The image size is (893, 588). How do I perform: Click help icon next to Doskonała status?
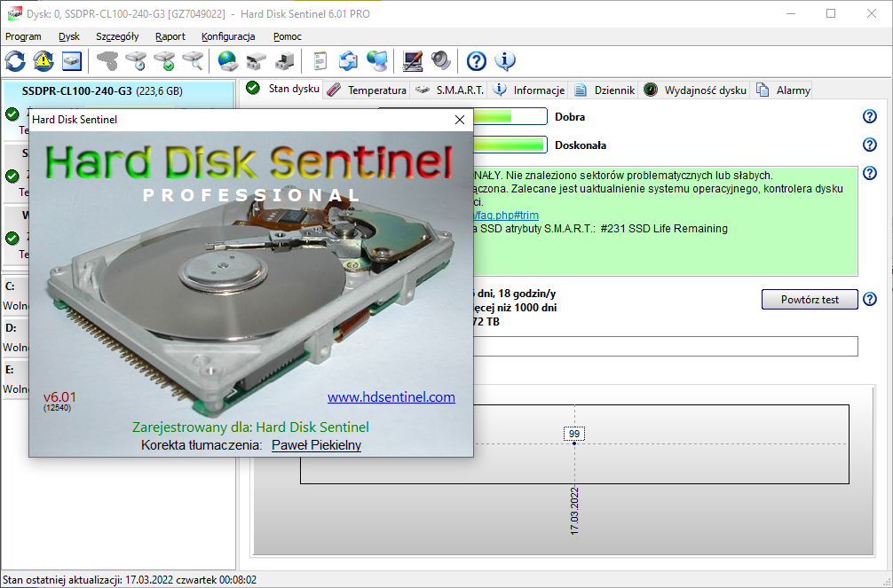(x=870, y=145)
